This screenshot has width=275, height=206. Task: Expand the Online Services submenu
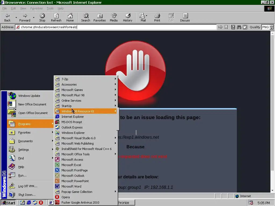pyautogui.click(x=86, y=101)
